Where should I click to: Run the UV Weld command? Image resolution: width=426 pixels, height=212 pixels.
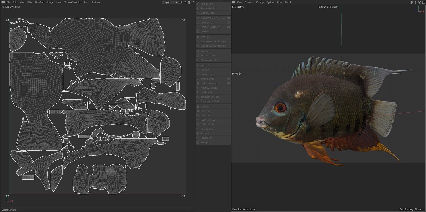[213, 32]
